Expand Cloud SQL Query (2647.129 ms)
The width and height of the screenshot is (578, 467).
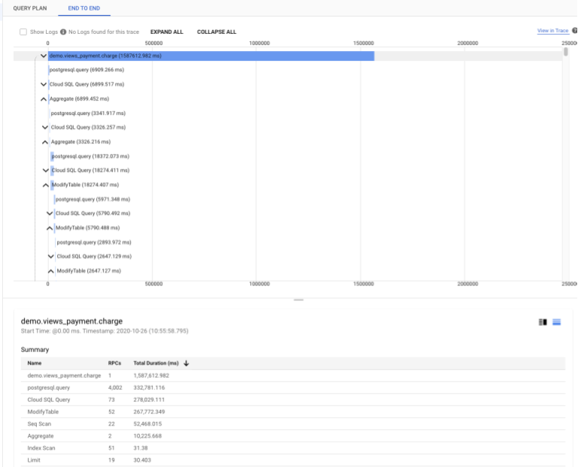[x=51, y=256]
